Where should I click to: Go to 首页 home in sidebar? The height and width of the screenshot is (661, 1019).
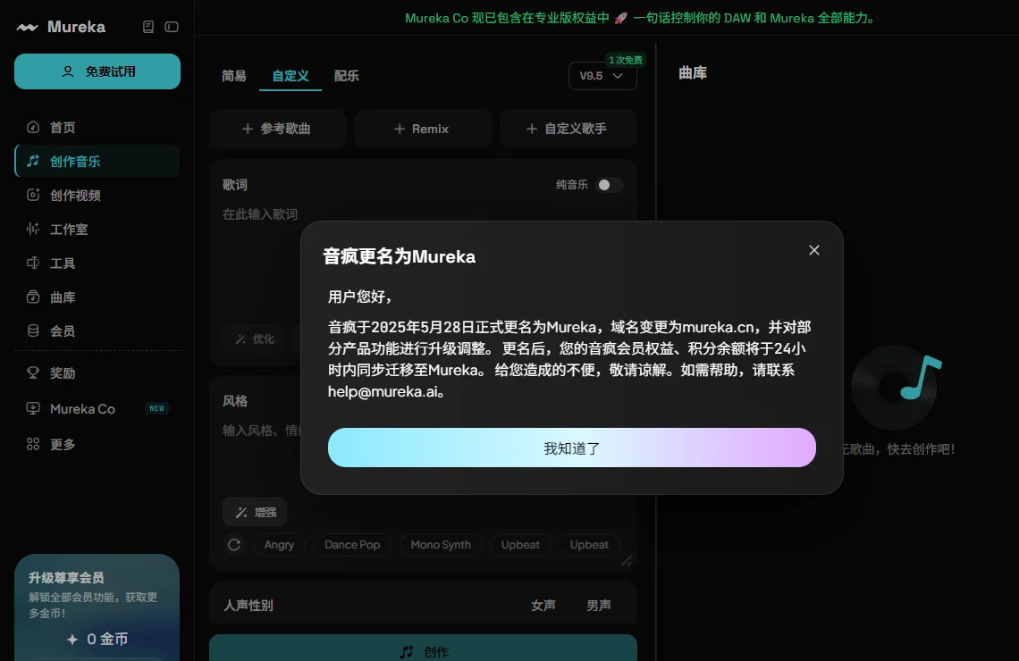97,127
